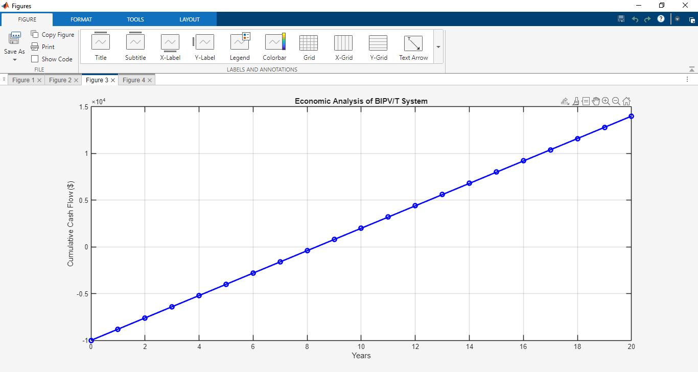
Task: Select the zoom in tool
Action: 606,101
